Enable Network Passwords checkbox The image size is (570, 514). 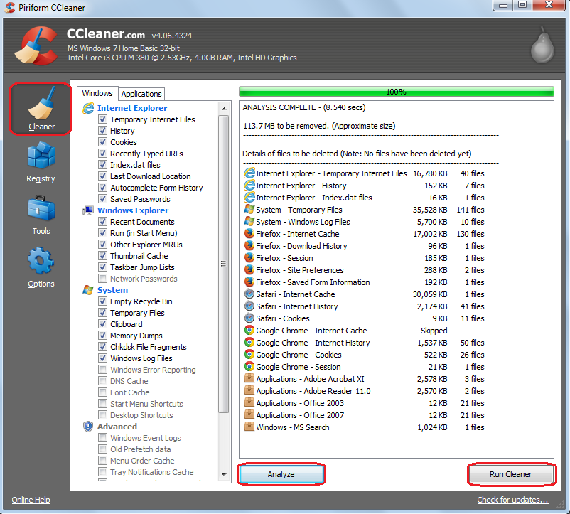pyautogui.click(x=102, y=279)
